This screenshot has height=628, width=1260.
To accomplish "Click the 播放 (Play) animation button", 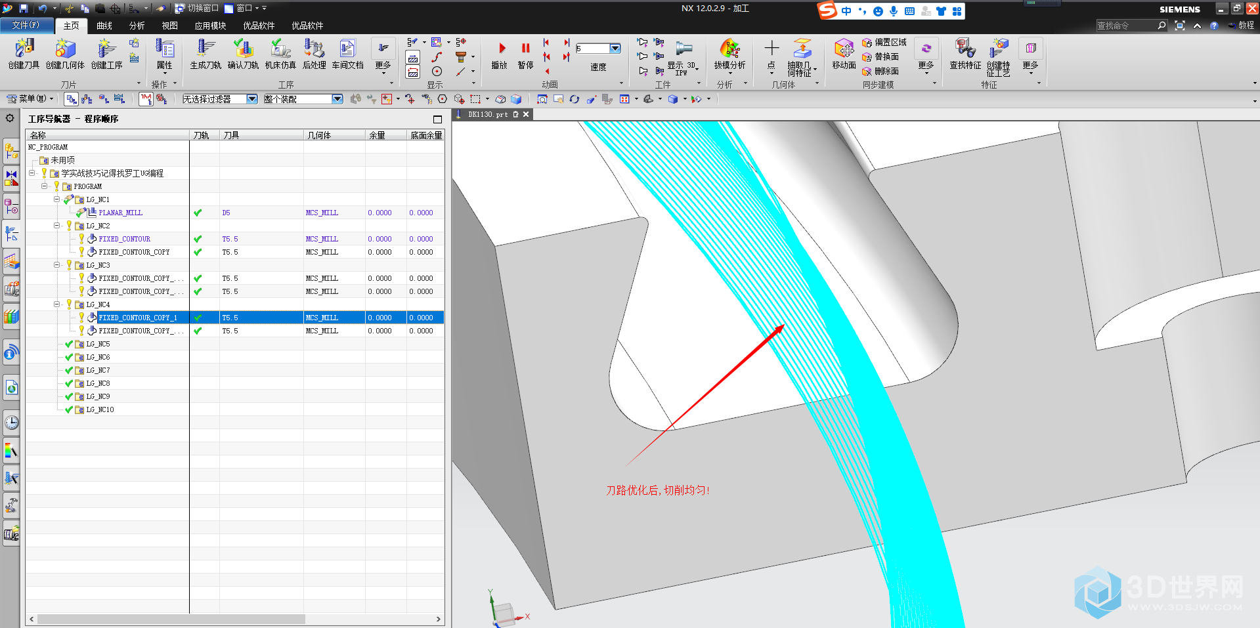I will tap(500, 54).
